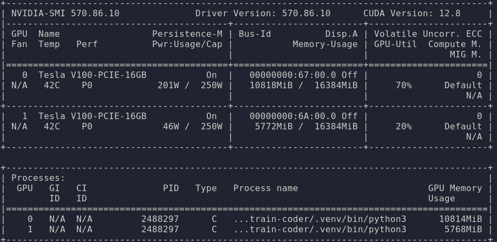This screenshot has height=242, width=497.
Task: Click the Type column header
Action: pos(206,188)
